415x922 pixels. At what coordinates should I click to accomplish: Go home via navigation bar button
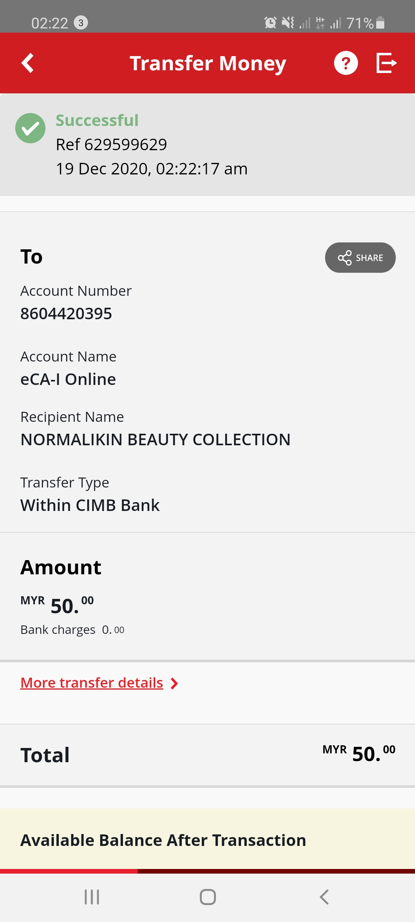click(207, 897)
